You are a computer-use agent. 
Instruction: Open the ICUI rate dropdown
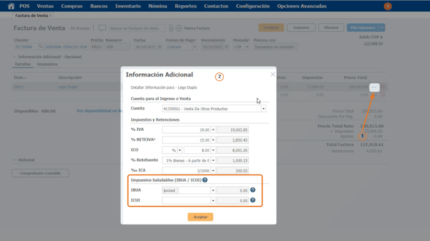tap(213, 200)
